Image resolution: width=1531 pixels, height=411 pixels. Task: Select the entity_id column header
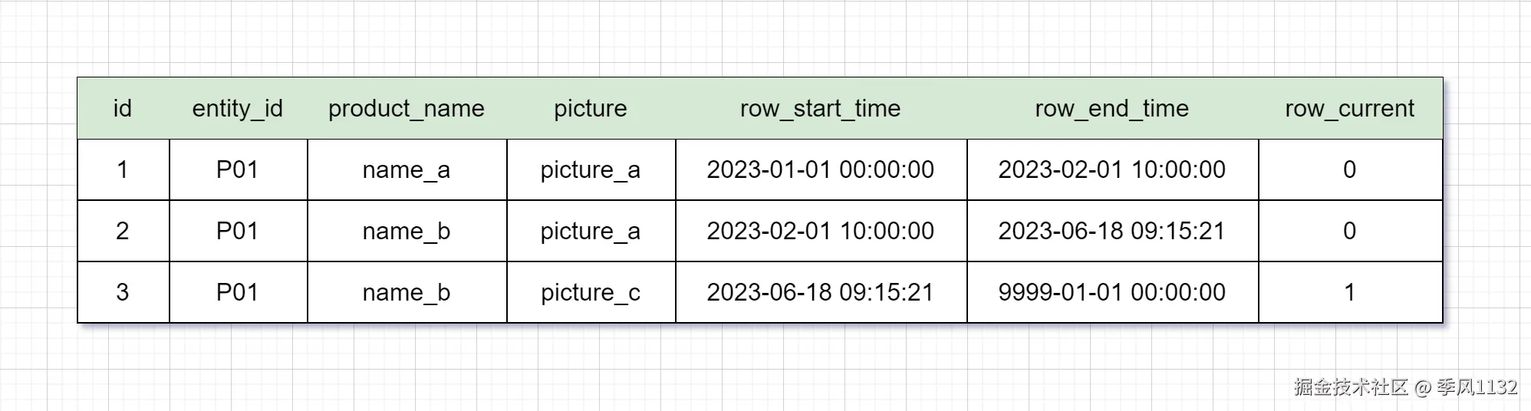(238, 108)
